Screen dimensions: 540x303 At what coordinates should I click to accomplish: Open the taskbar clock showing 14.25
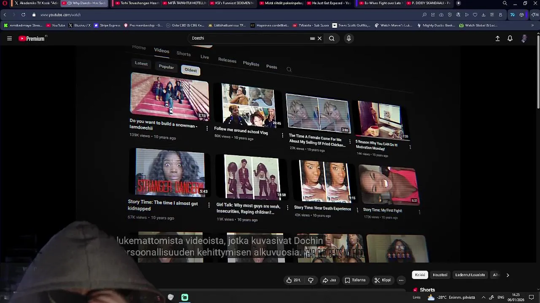tap(516, 297)
